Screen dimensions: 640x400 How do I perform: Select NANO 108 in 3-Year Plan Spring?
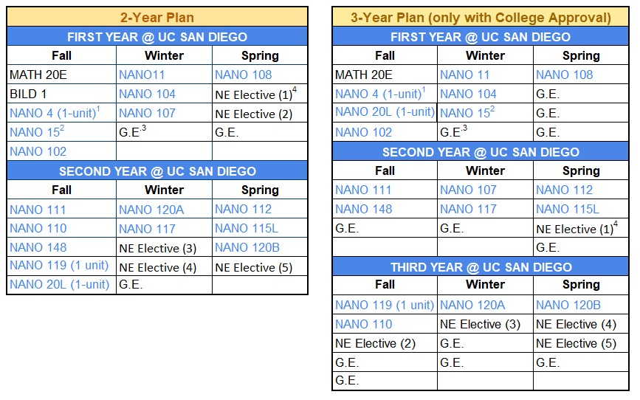[565, 75]
